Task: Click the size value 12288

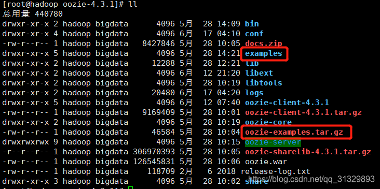Action: point(163,63)
